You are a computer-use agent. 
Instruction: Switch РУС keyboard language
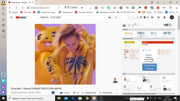tap(160, 98)
